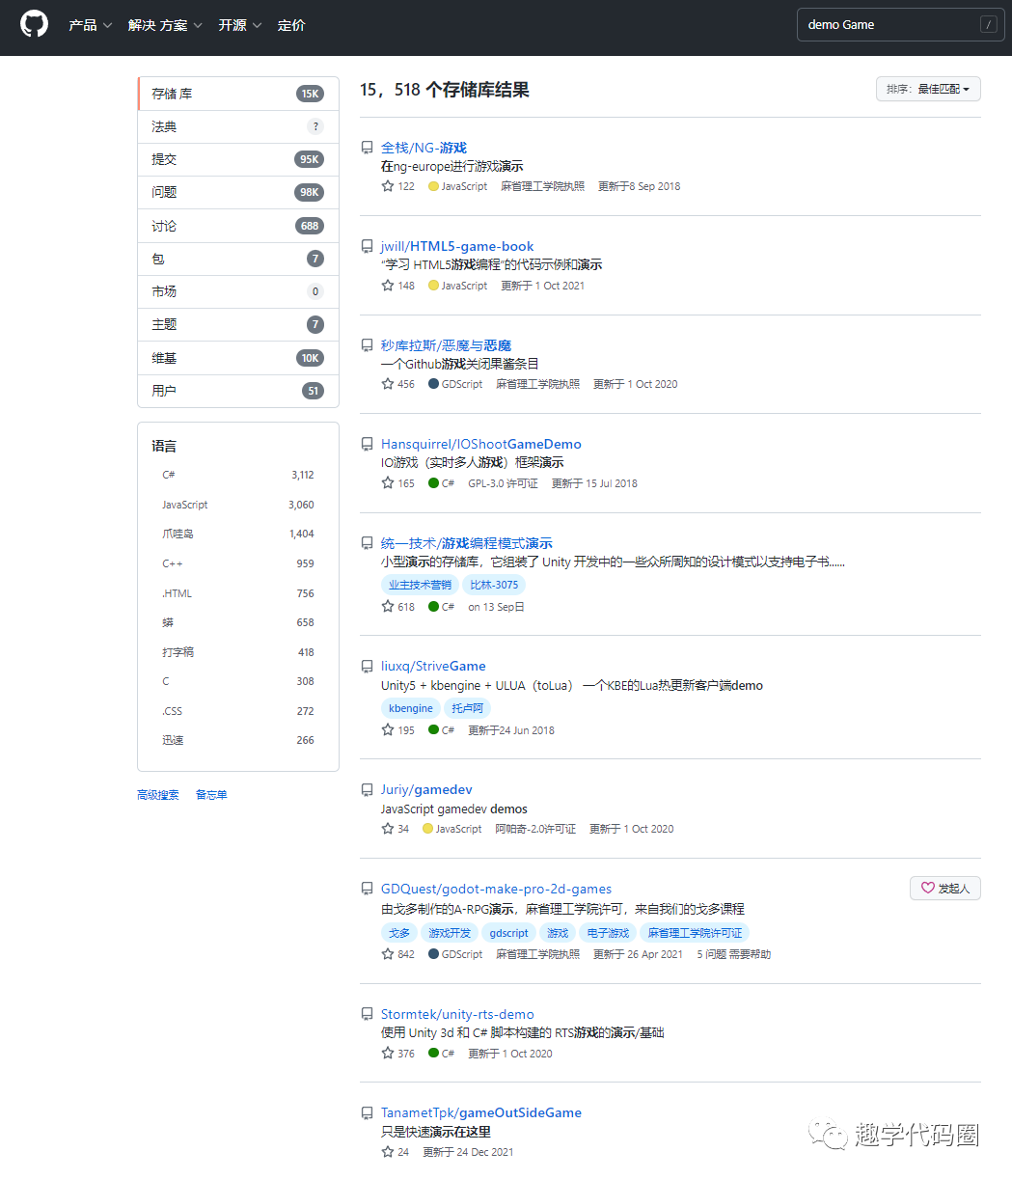Click the 发起人 sponsor button

(x=944, y=888)
